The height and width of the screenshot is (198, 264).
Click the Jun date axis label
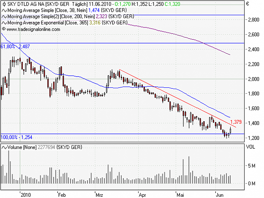(220, 195)
